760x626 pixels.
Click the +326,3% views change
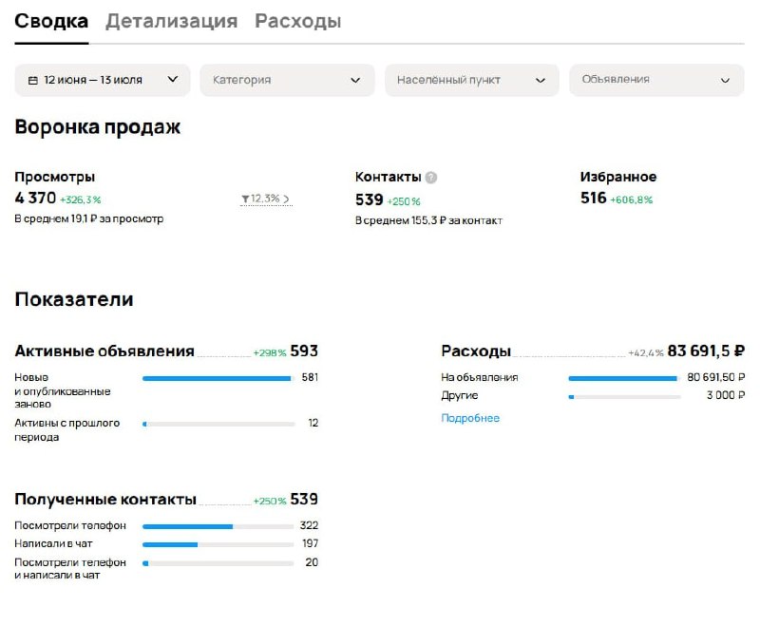tap(81, 199)
